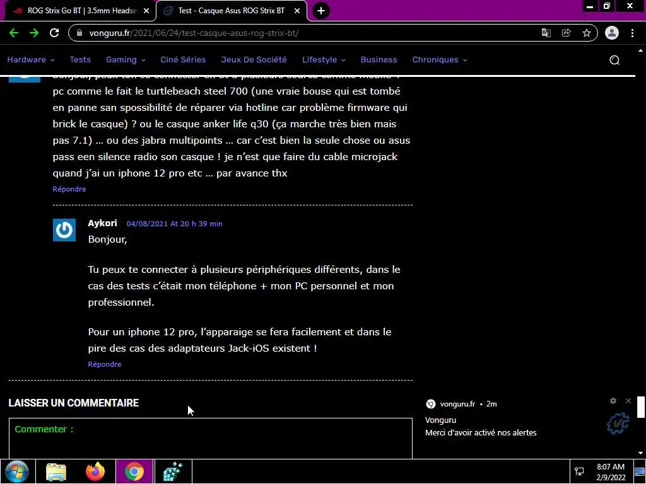Screen dimensions: 646x484
Task: Click the vonguru.fr notification source label
Action: point(457,404)
